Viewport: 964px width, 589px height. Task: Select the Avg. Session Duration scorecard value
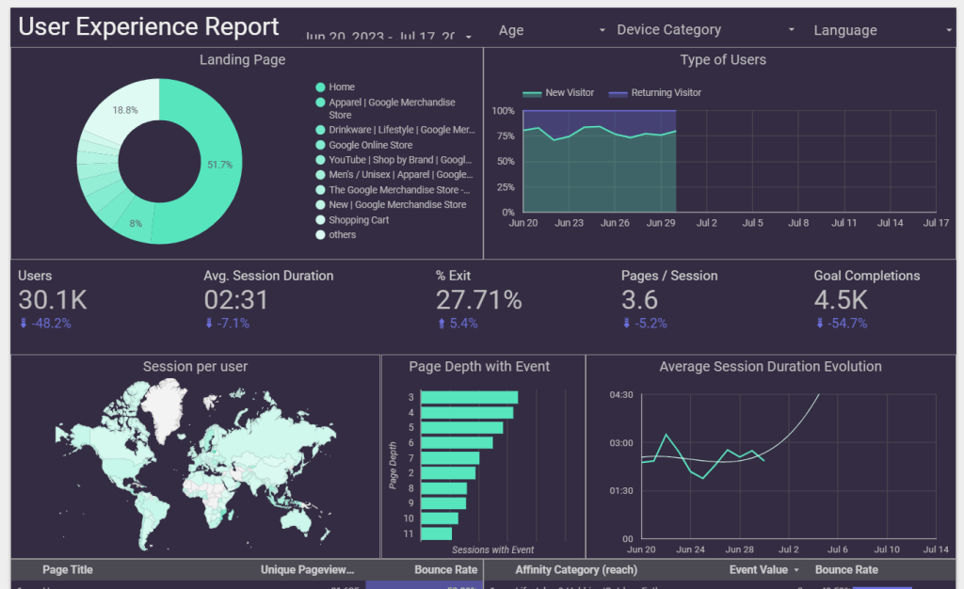(x=236, y=300)
